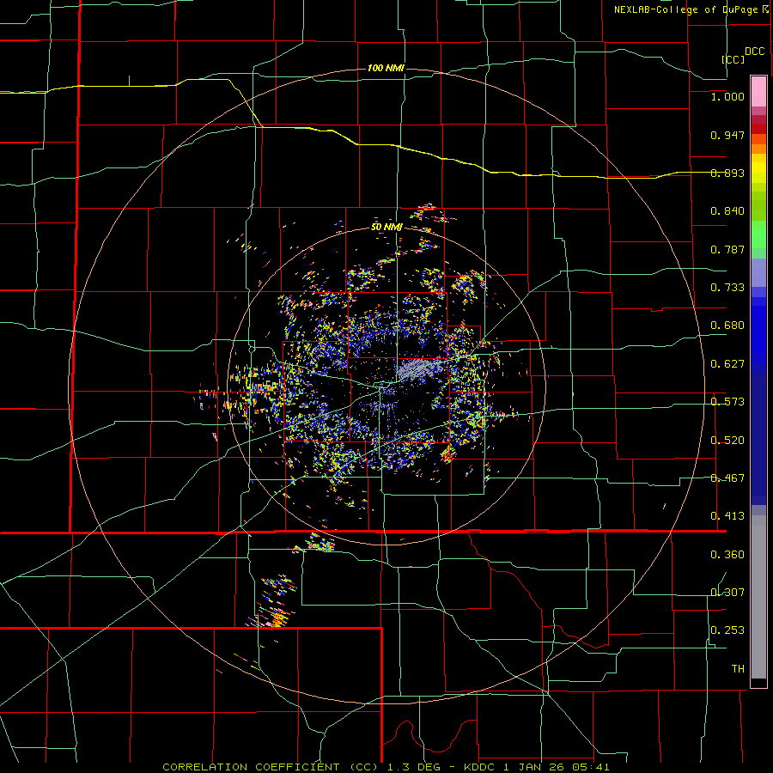Image resolution: width=773 pixels, height=773 pixels.
Task: Click the 0.840 scale value
Action: tap(727, 211)
